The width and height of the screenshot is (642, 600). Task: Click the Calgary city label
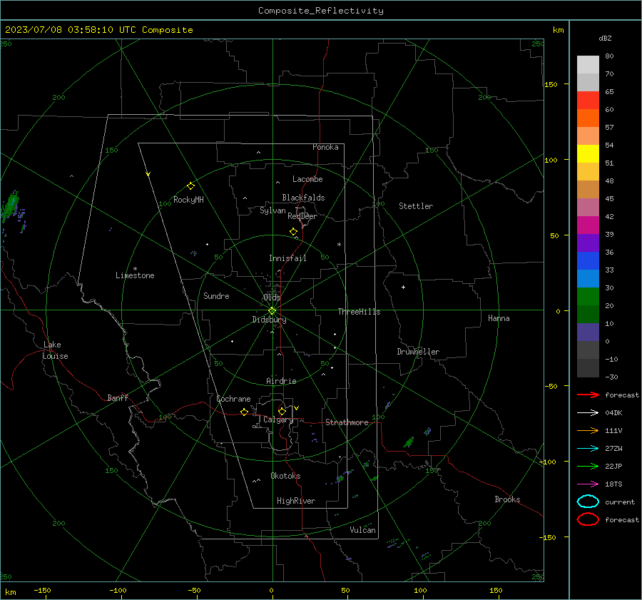tap(278, 420)
